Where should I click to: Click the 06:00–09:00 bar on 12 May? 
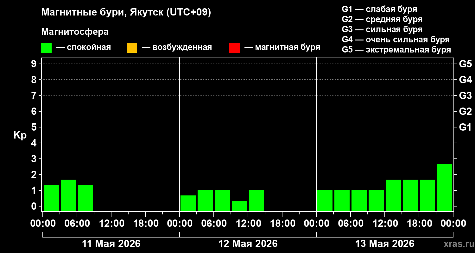click(x=222, y=201)
